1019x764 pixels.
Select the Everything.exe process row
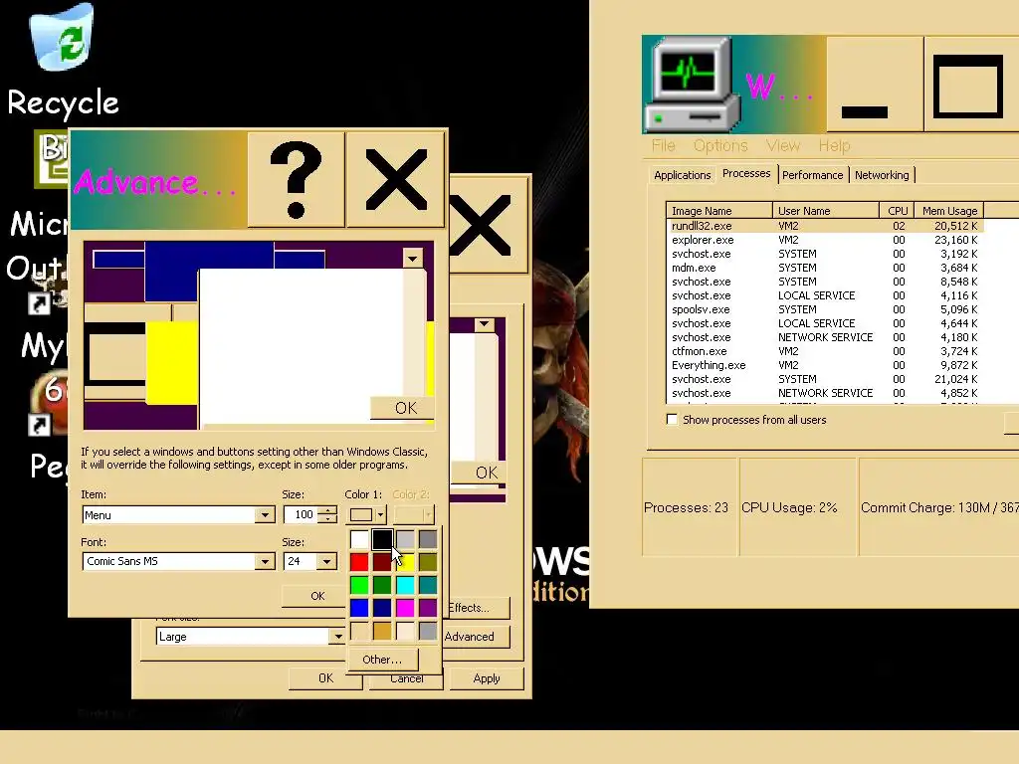click(x=825, y=365)
